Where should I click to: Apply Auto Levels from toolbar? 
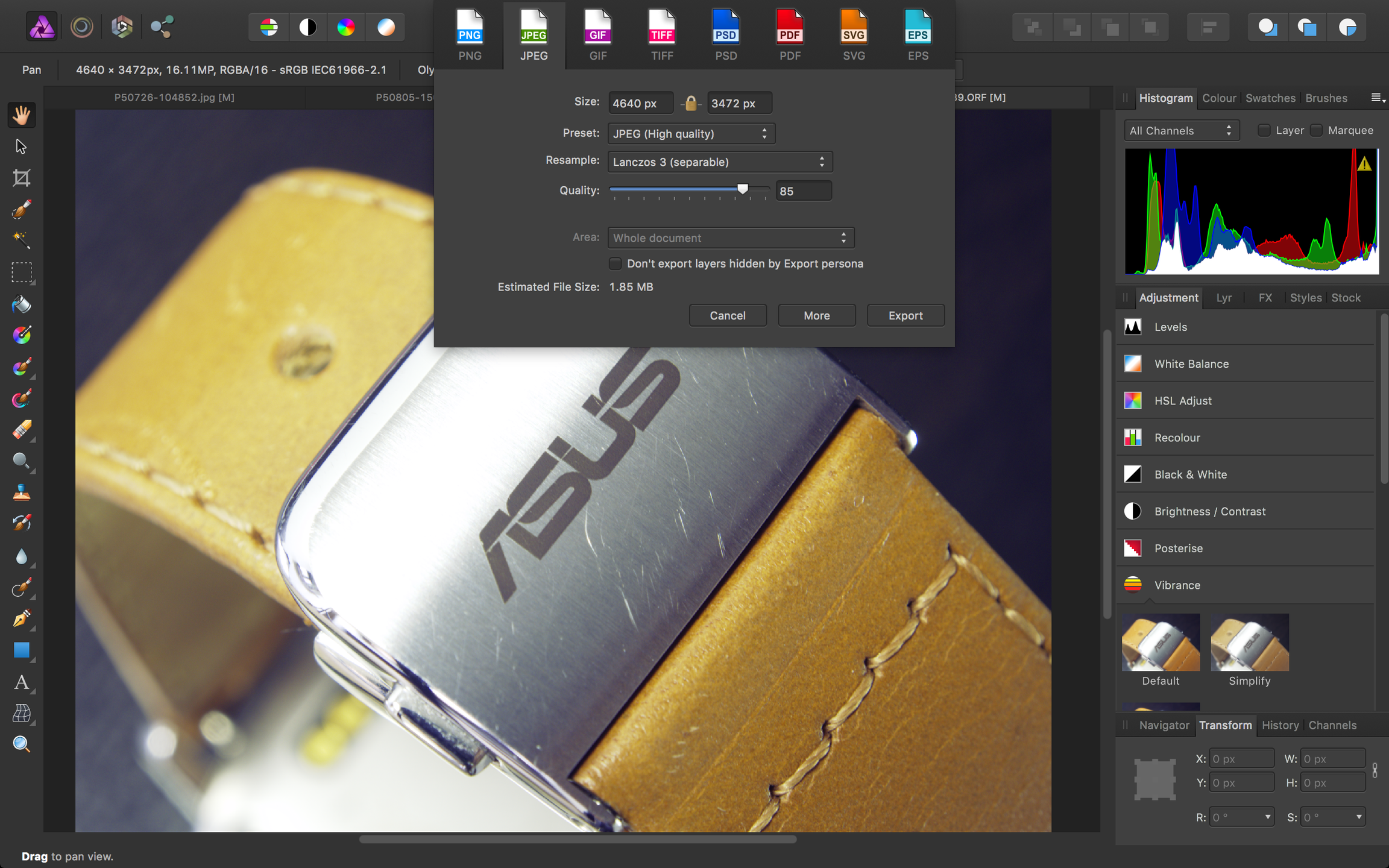coord(269,27)
